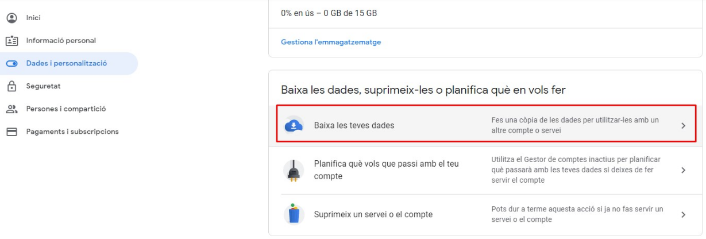The image size is (706, 239).
Task: Select Seguretat from the sidebar menu
Action: coord(43,86)
